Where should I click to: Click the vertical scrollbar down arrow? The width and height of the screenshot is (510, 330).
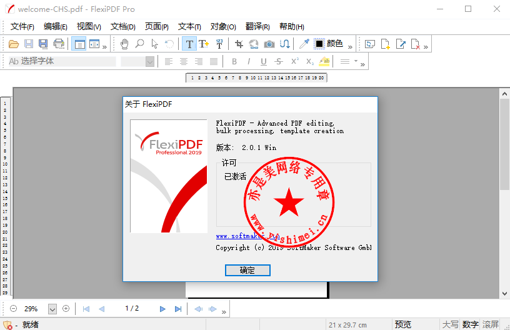(x=504, y=294)
